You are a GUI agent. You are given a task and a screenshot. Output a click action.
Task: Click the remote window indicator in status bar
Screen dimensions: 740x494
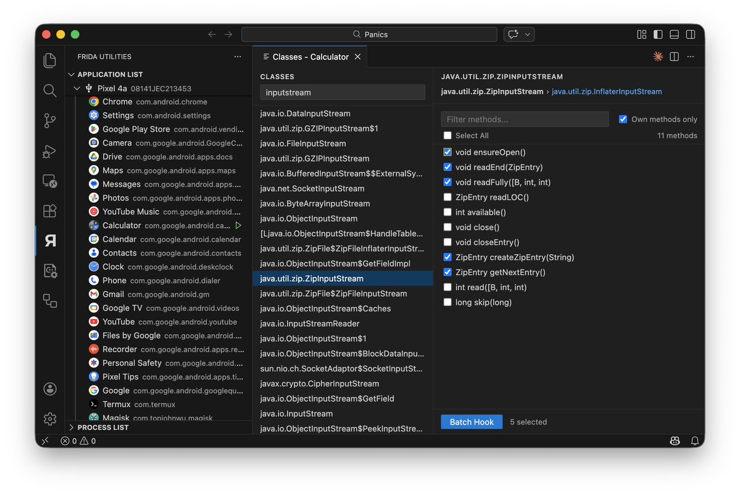point(45,441)
